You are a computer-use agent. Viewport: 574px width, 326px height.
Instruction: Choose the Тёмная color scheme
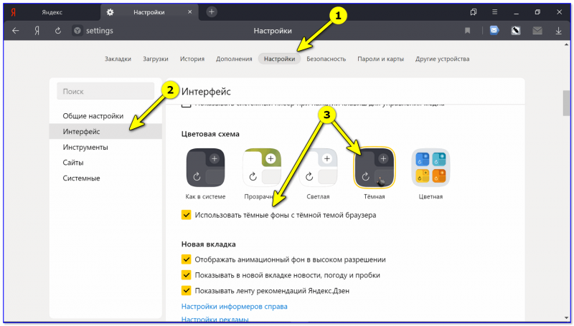point(374,168)
